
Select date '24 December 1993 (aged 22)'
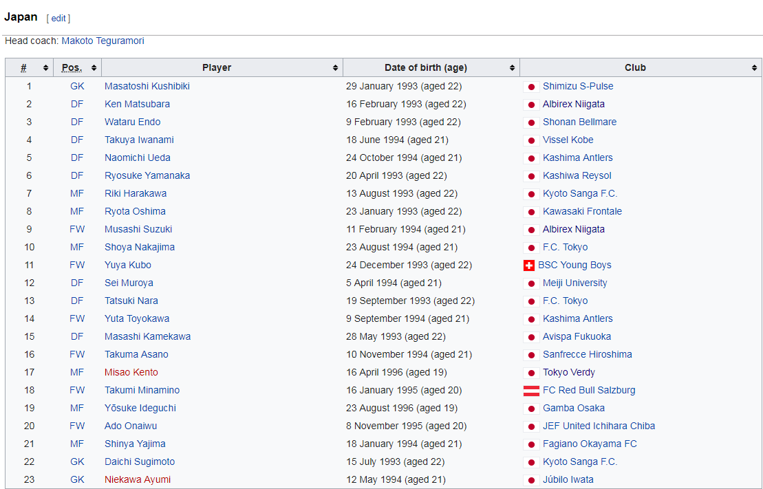coord(409,265)
